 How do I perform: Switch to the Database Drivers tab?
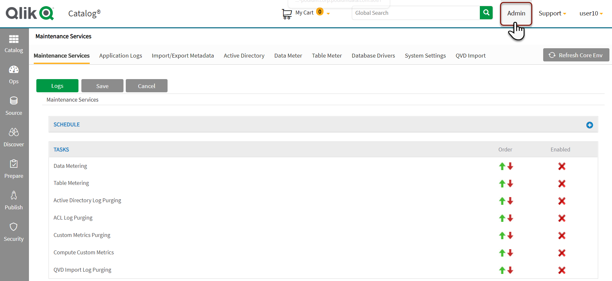point(373,56)
